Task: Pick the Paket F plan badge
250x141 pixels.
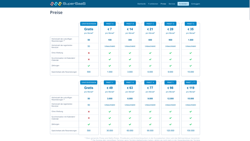Action: tap(110, 83)
